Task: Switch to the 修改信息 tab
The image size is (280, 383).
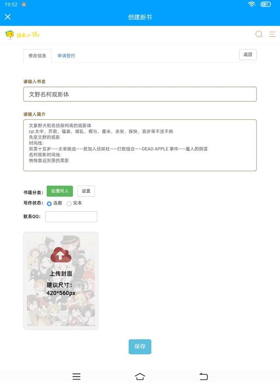Action: click(37, 56)
